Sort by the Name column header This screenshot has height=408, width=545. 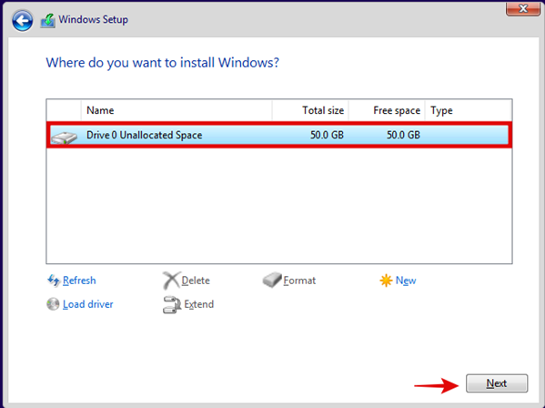(177, 110)
